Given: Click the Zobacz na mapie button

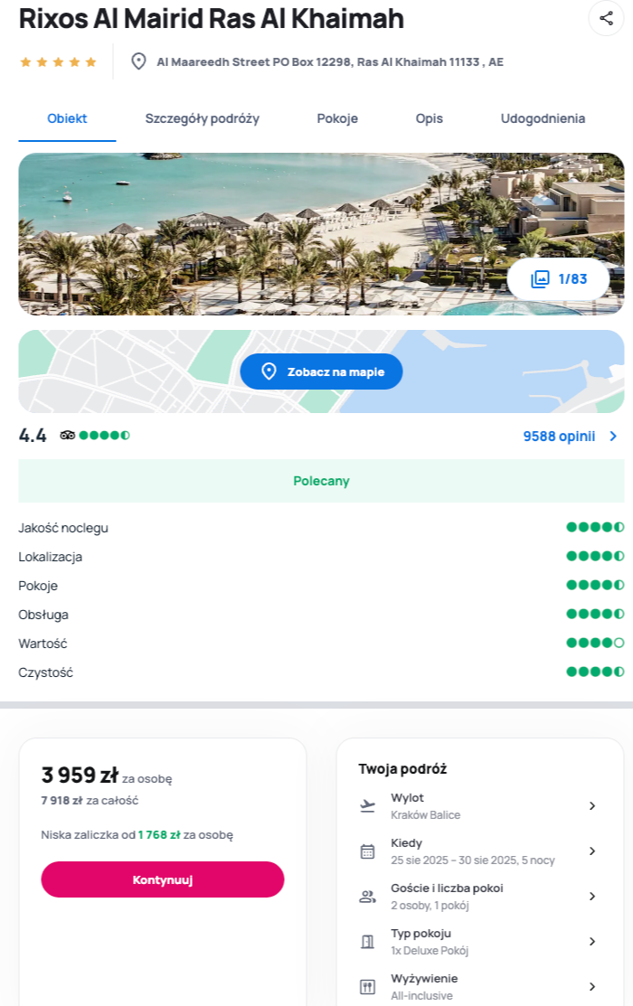Looking at the screenshot, I should (321, 371).
